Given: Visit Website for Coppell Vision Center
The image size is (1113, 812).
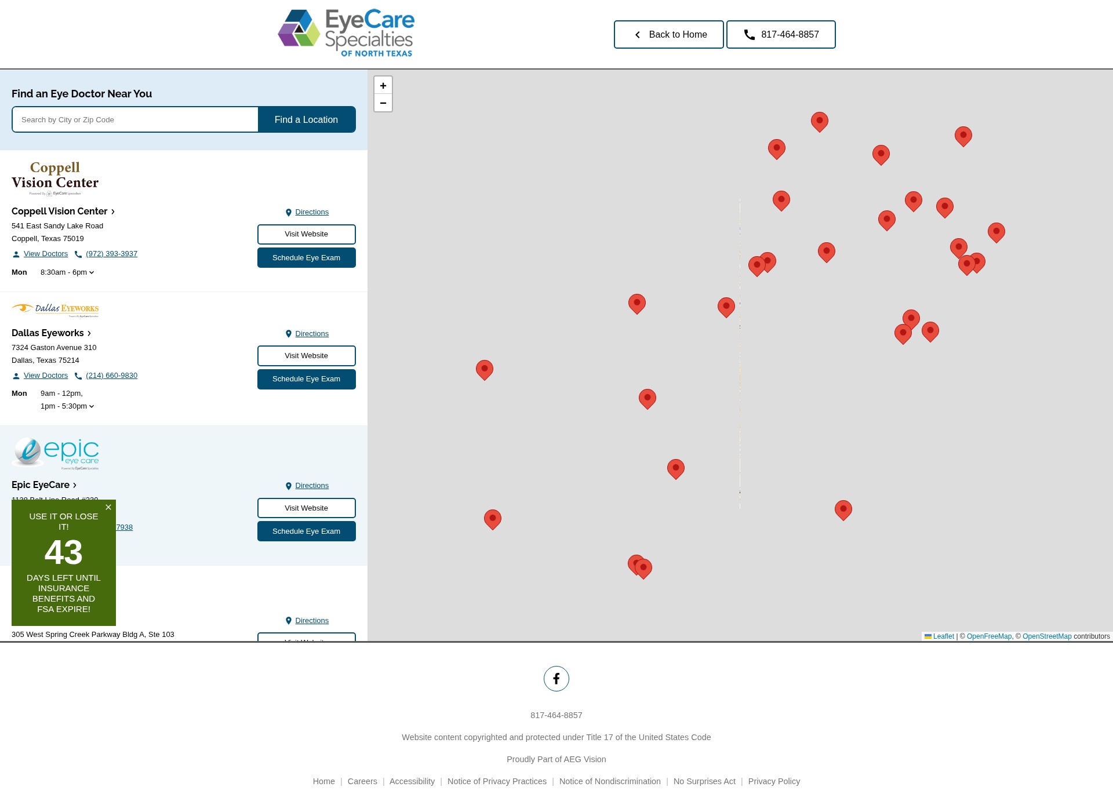Looking at the screenshot, I should (306, 234).
